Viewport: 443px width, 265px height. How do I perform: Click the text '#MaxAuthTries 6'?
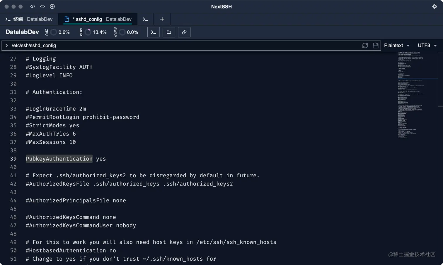[51, 134]
